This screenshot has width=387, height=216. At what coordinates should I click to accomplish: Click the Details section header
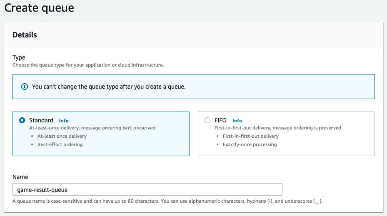click(25, 35)
